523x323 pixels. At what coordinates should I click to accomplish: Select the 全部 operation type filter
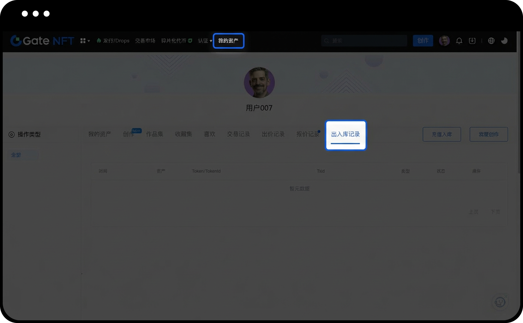click(x=16, y=155)
